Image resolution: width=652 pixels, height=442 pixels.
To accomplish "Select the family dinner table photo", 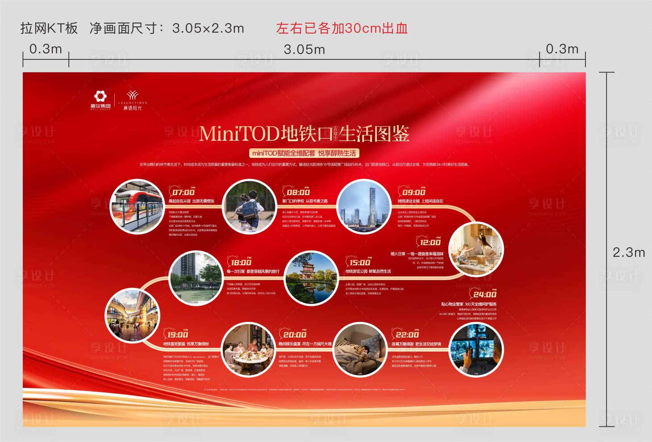I will 248,350.
